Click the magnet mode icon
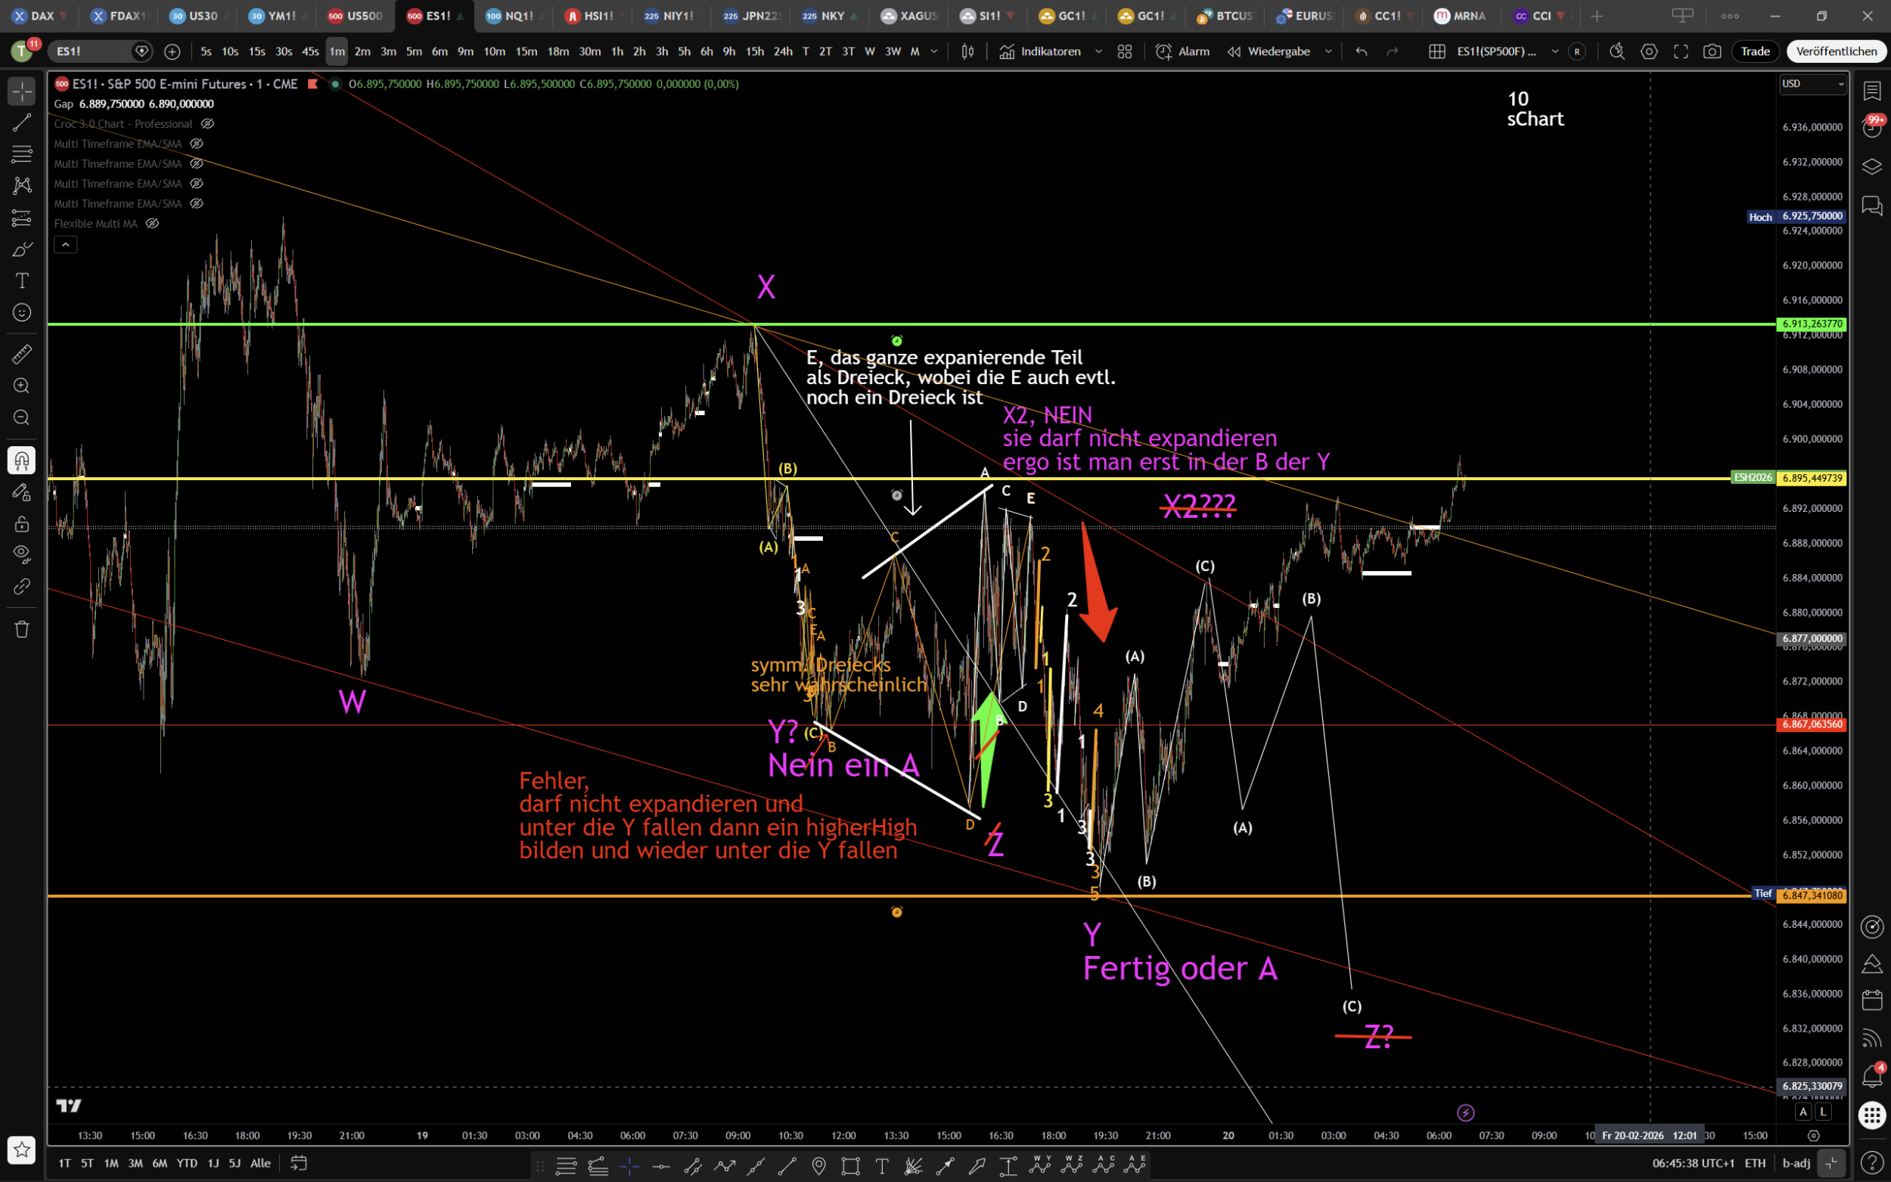 21,461
